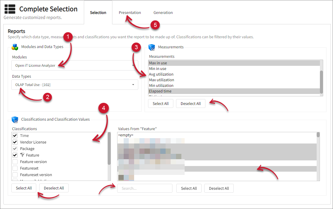
Task: Open the Generation tab
Action: [163, 13]
